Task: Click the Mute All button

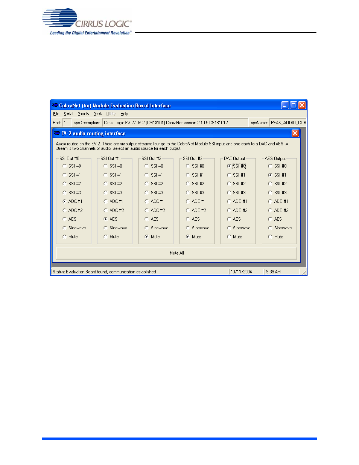Action: pos(176,253)
